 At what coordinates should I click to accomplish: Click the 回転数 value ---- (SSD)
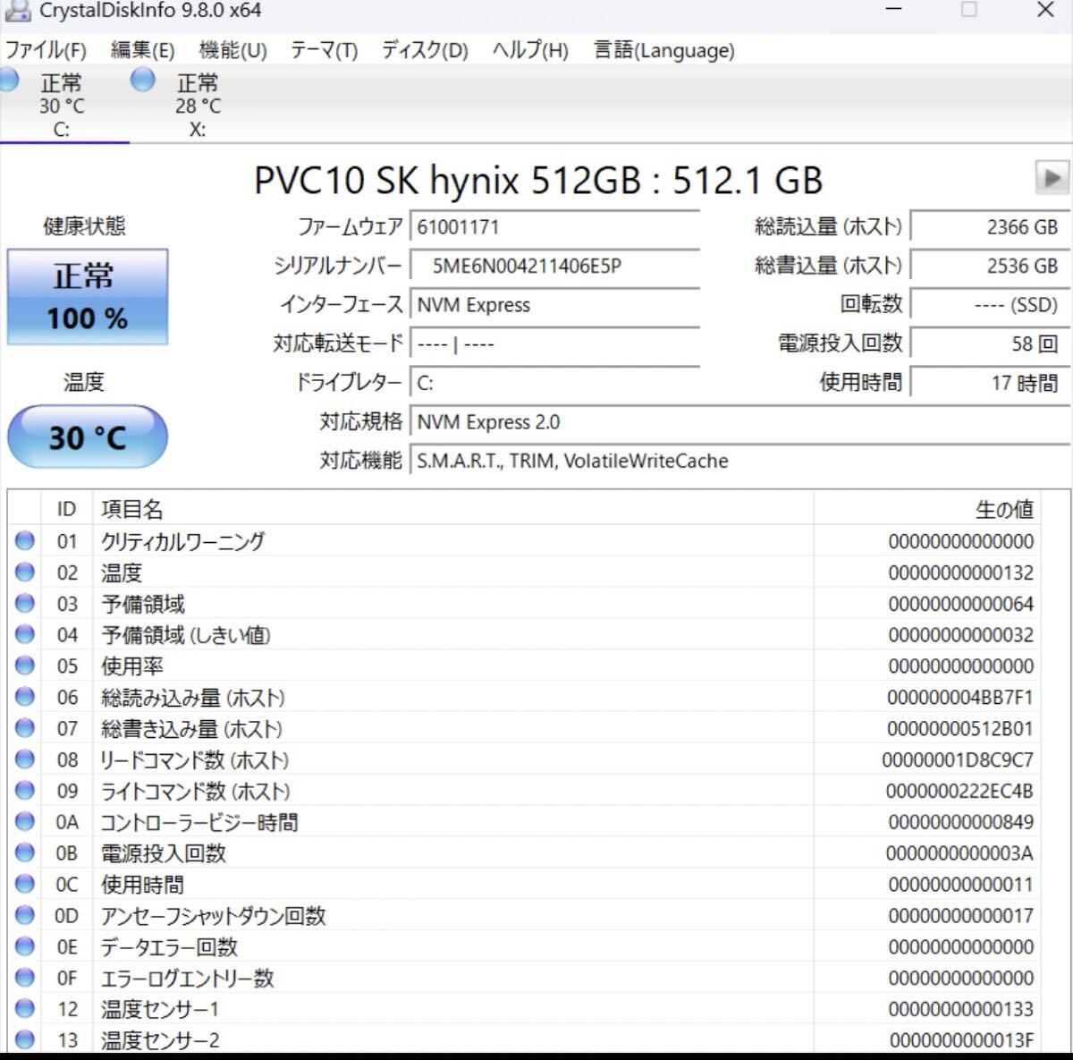pyautogui.click(x=990, y=305)
